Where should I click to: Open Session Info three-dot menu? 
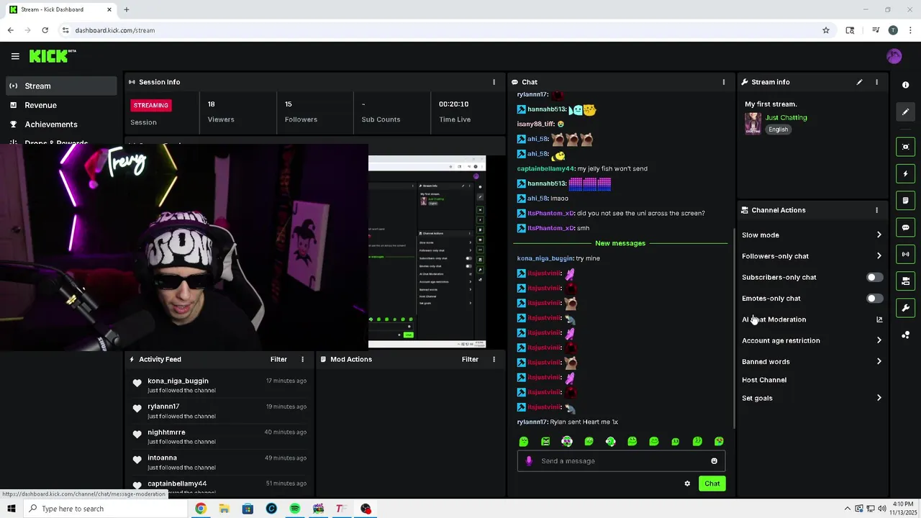pyautogui.click(x=494, y=82)
